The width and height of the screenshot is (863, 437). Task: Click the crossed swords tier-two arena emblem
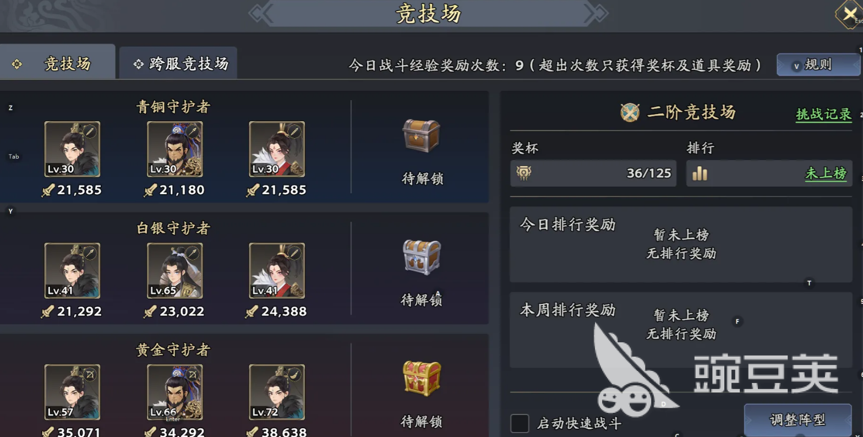coord(630,112)
